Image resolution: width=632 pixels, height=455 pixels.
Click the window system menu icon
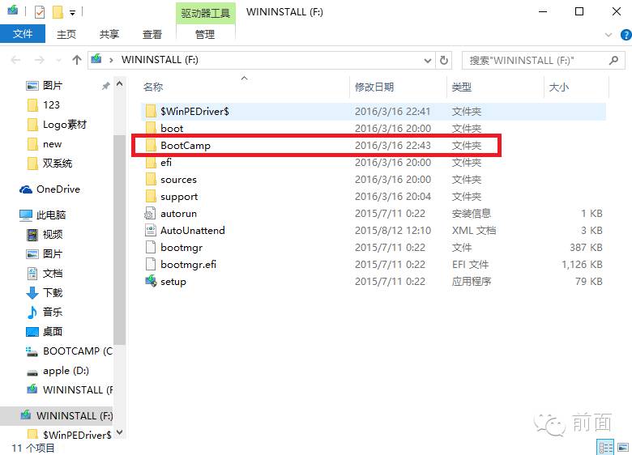click(12, 10)
